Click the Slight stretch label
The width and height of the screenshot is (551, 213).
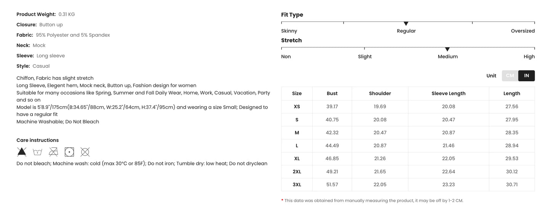(x=365, y=56)
